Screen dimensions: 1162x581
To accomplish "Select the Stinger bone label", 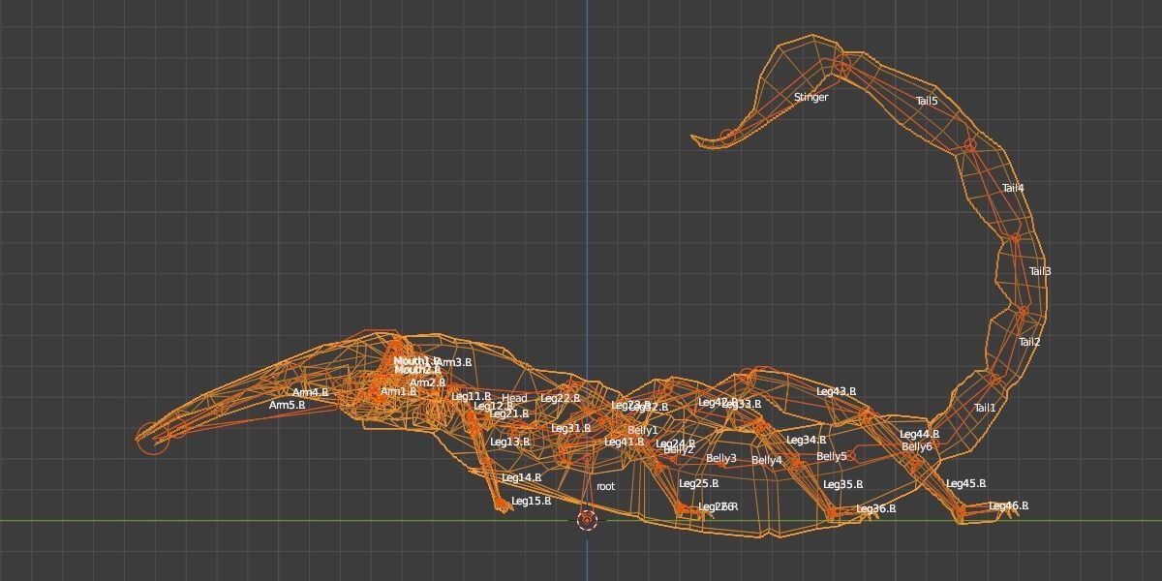I will tap(810, 97).
